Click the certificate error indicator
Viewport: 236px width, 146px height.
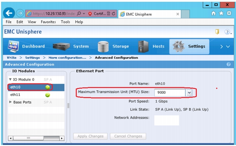coord(97,14)
